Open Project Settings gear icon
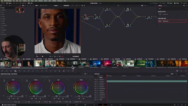This screenshot has width=188, height=106. tap(186, 105)
